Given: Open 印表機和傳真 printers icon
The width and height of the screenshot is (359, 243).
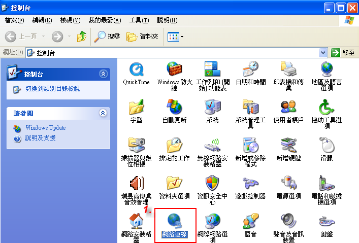Looking at the screenshot, I should [288, 69].
